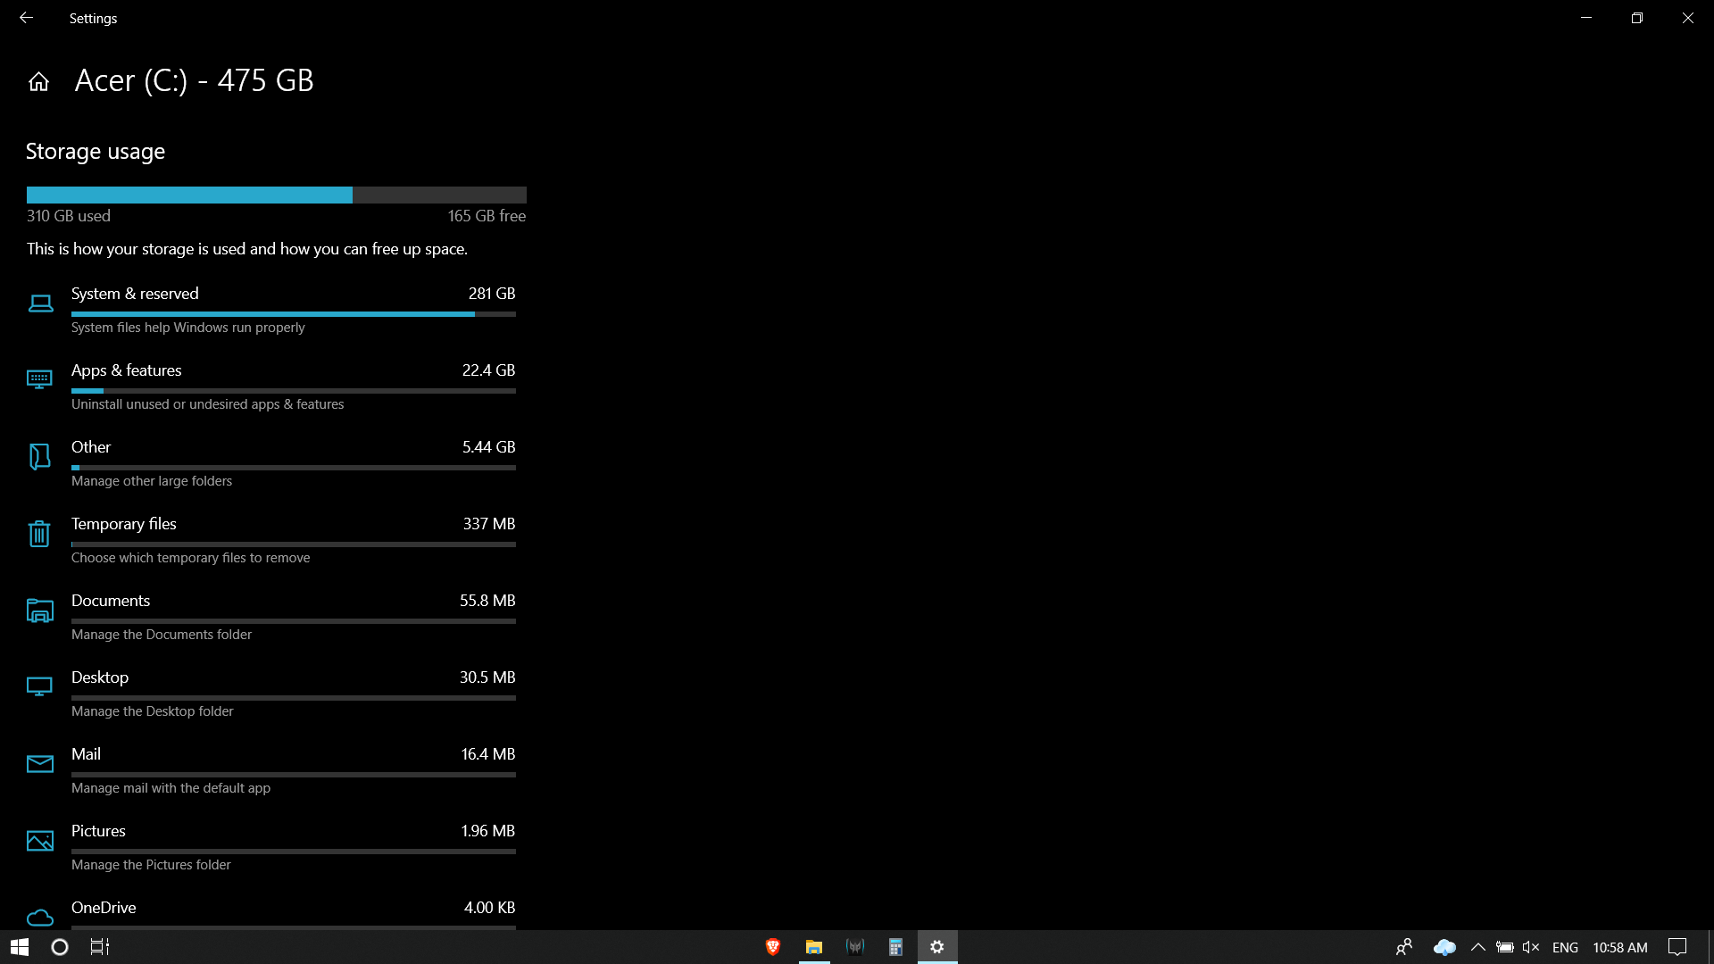Click the Mail envelope icon
The width and height of the screenshot is (1714, 964).
[x=39, y=764]
